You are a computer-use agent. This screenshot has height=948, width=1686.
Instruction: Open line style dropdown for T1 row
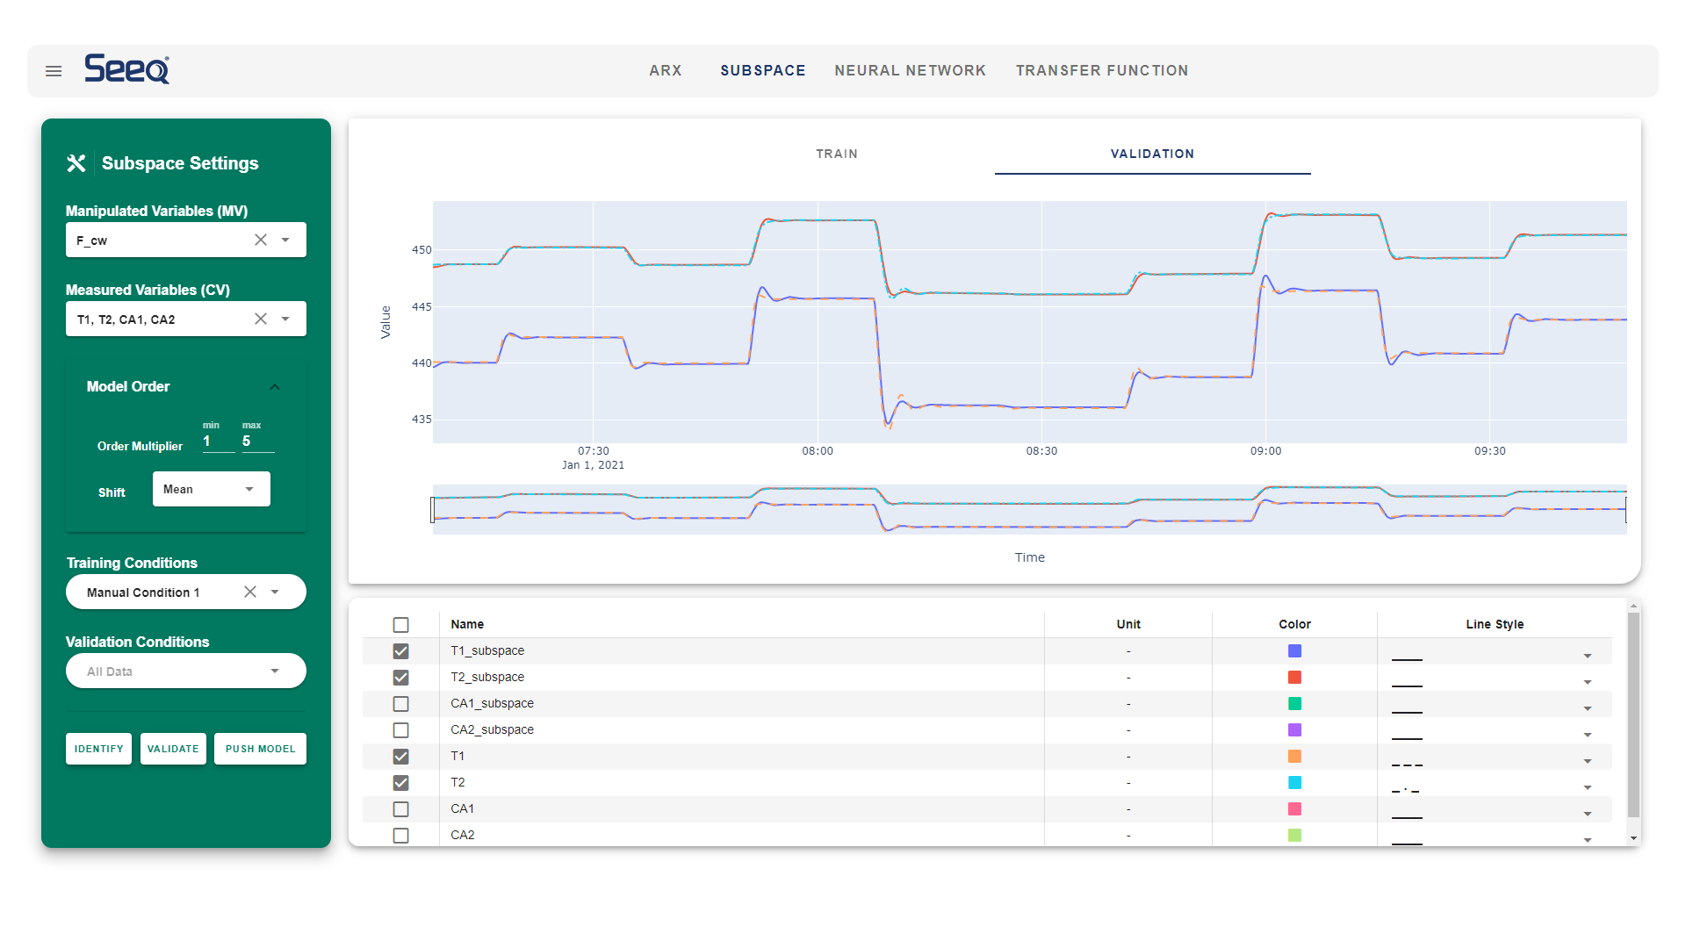[1587, 761]
